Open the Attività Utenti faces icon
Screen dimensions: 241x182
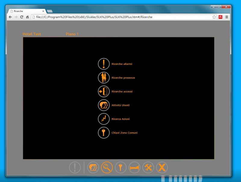pyautogui.click(x=104, y=105)
